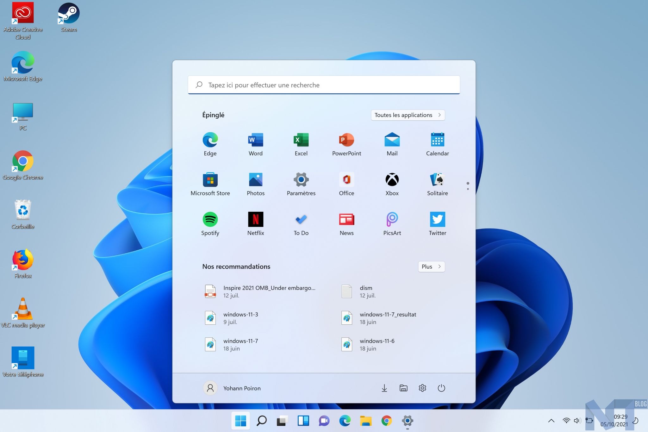Open the windows-11-7 recommended file
The width and height of the screenshot is (648, 432).
coord(240,344)
